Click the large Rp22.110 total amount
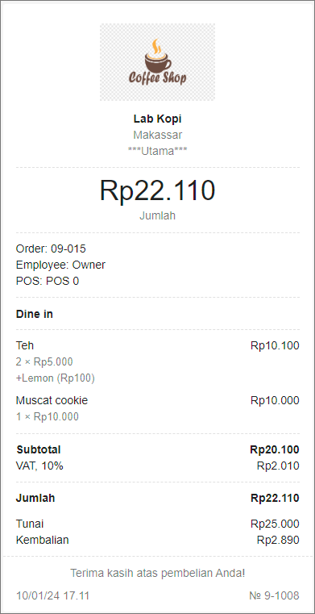 [x=158, y=190]
